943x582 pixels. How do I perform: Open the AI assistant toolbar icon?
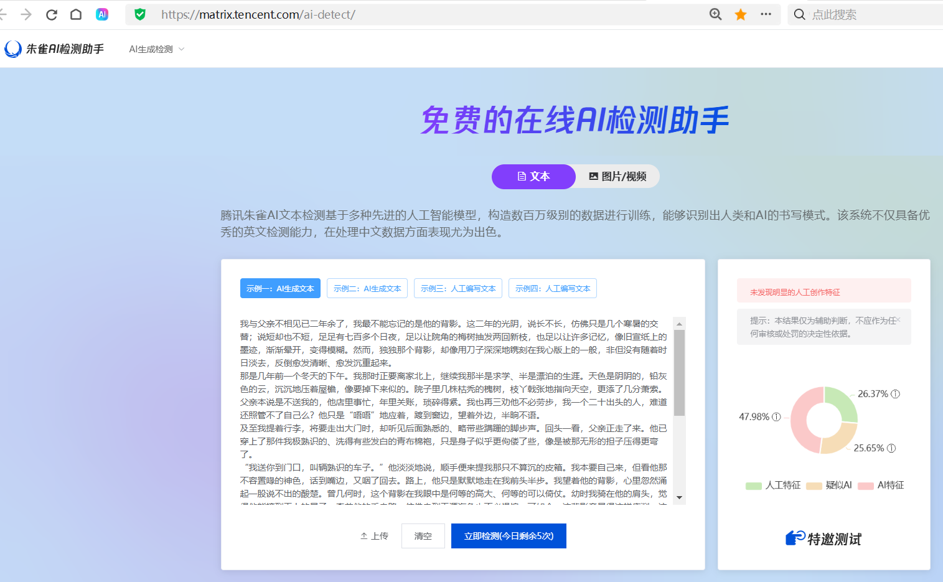coord(102,14)
